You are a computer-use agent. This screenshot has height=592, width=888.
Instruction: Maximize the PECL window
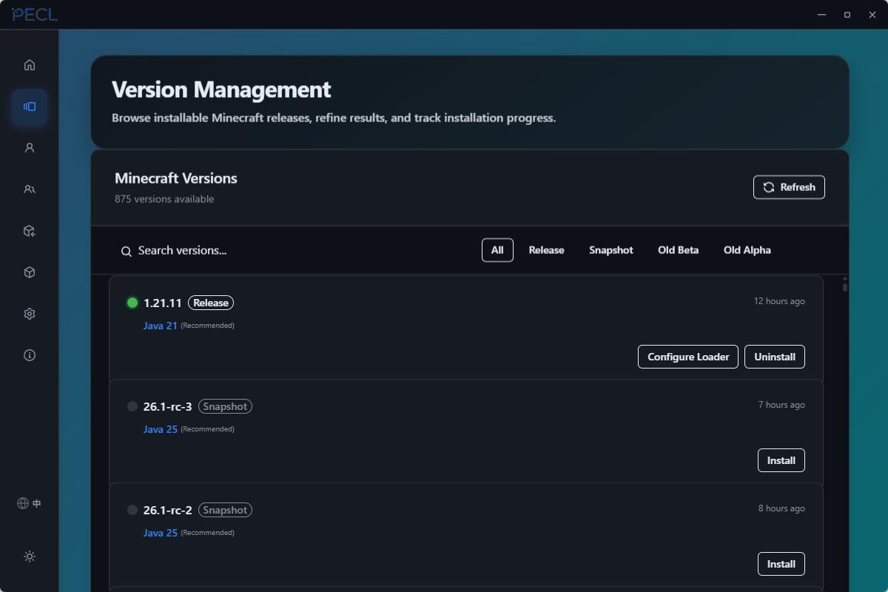coord(847,15)
